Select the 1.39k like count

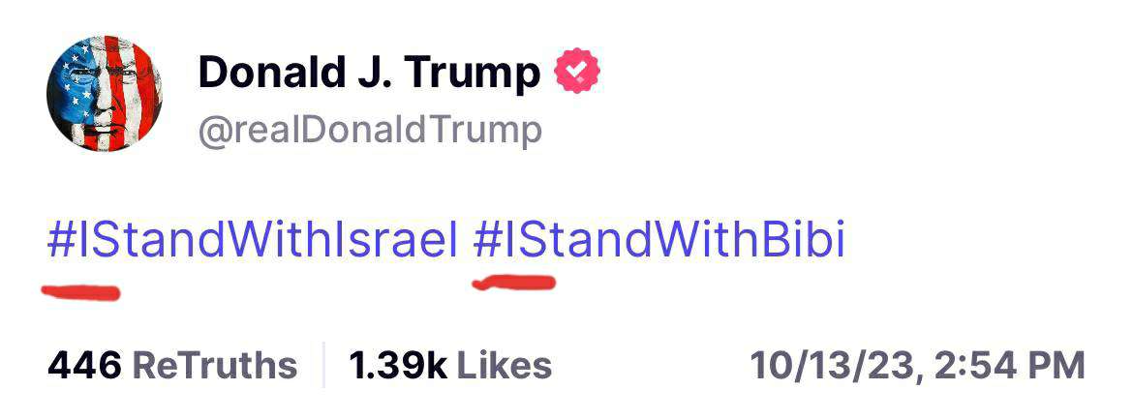click(x=397, y=366)
